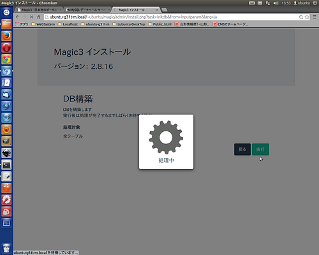The image size is (319, 255).
Task: Open Thunderbird mail from the launcher
Action: pyautogui.click(x=6, y=94)
